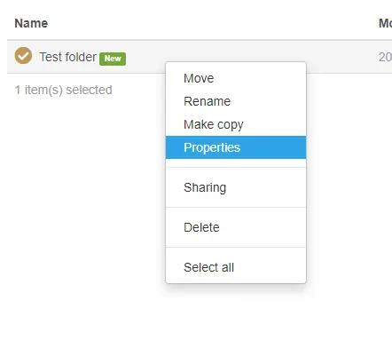Open Properties from the context menu
Viewport: 392px width, 340px height.
pos(236,147)
